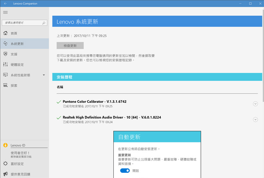The width and height of the screenshot is (264, 178).
Task: Select the 支援 shield icon
Action: [x=5, y=54]
